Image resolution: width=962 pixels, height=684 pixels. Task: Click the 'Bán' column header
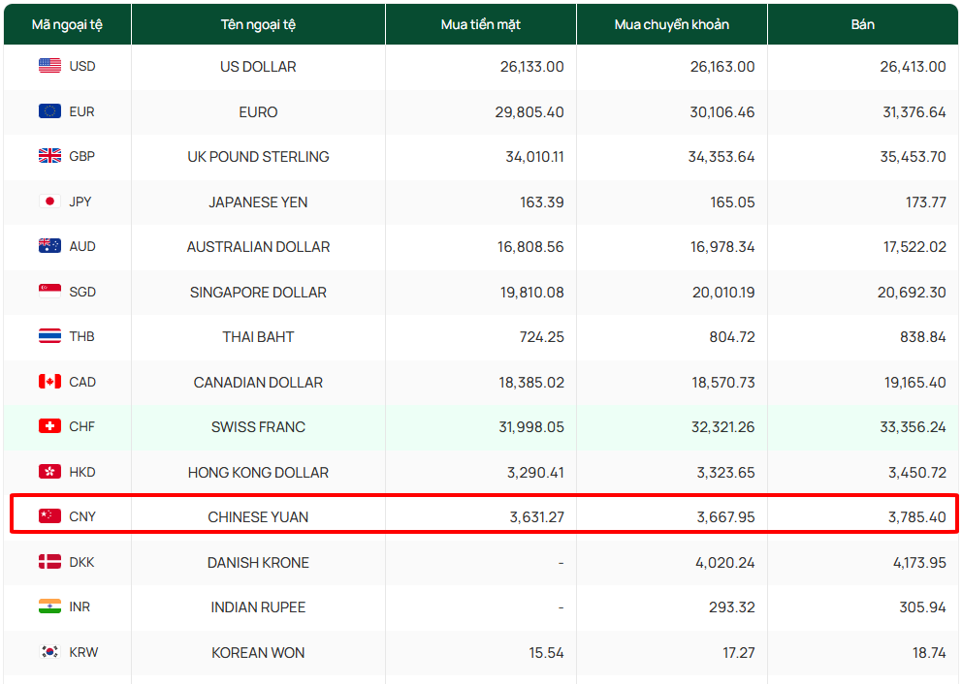862,24
